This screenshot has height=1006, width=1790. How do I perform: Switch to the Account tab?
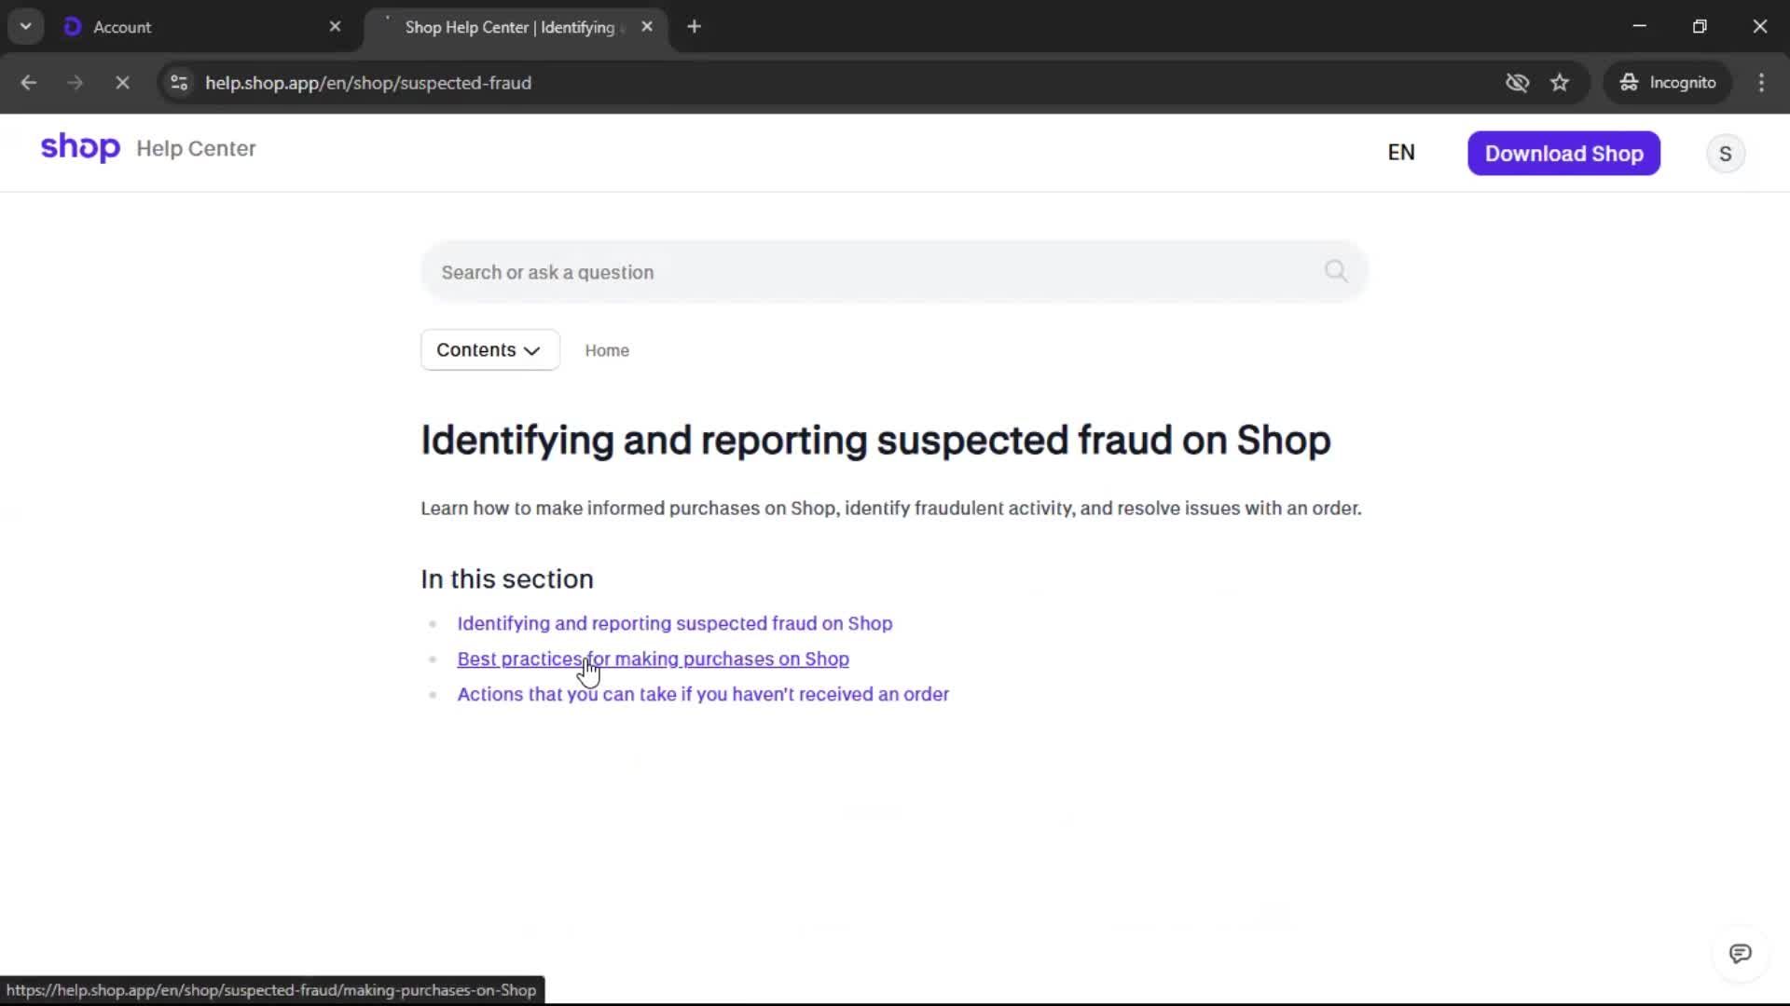click(186, 27)
